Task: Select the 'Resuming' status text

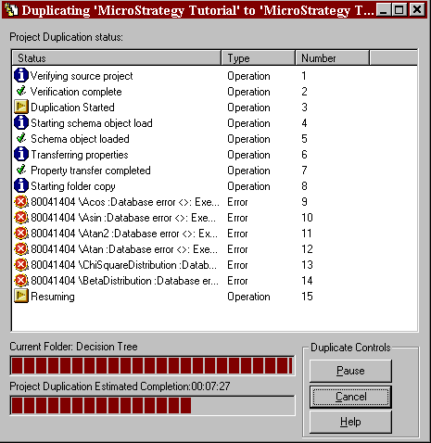Action: pos(53,297)
